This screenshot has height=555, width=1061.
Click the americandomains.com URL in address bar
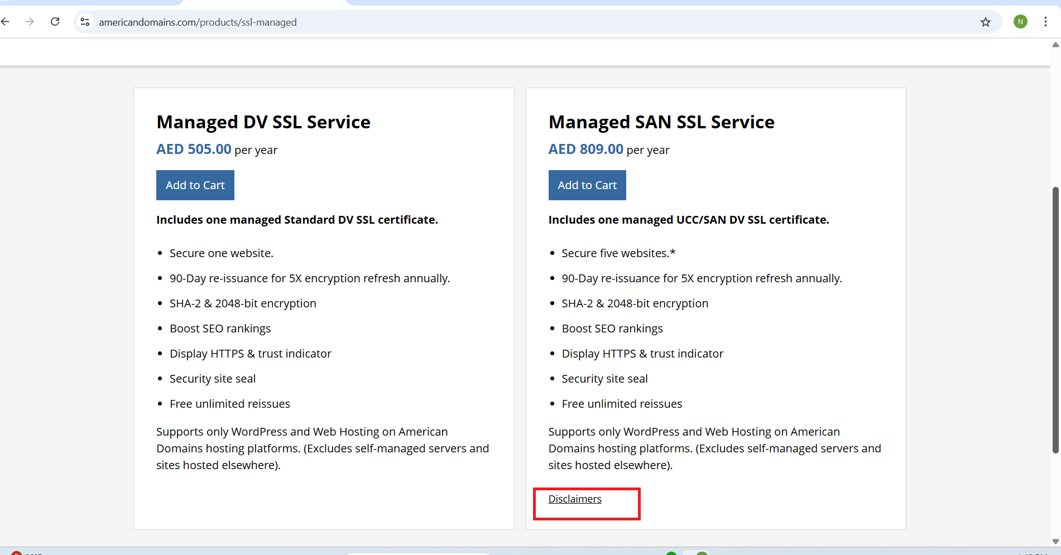click(x=198, y=22)
